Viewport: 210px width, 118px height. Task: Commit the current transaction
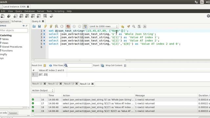(74, 26)
